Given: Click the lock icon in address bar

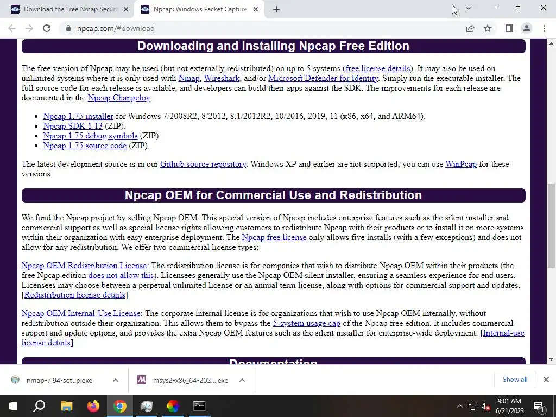Looking at the screenshot, I should click(68, 28).
